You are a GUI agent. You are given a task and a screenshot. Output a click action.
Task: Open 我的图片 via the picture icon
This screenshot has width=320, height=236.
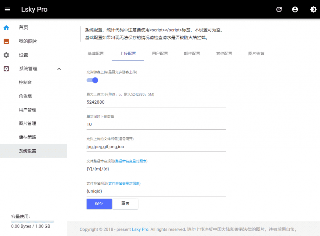tap(6, 41)
